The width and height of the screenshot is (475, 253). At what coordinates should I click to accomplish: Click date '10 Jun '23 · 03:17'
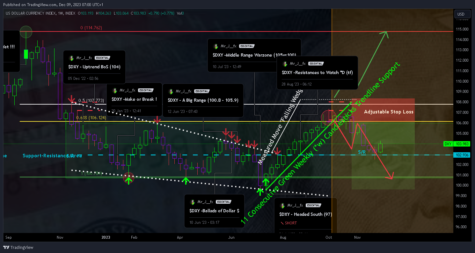pyautogui.click(x=204, y=222)
